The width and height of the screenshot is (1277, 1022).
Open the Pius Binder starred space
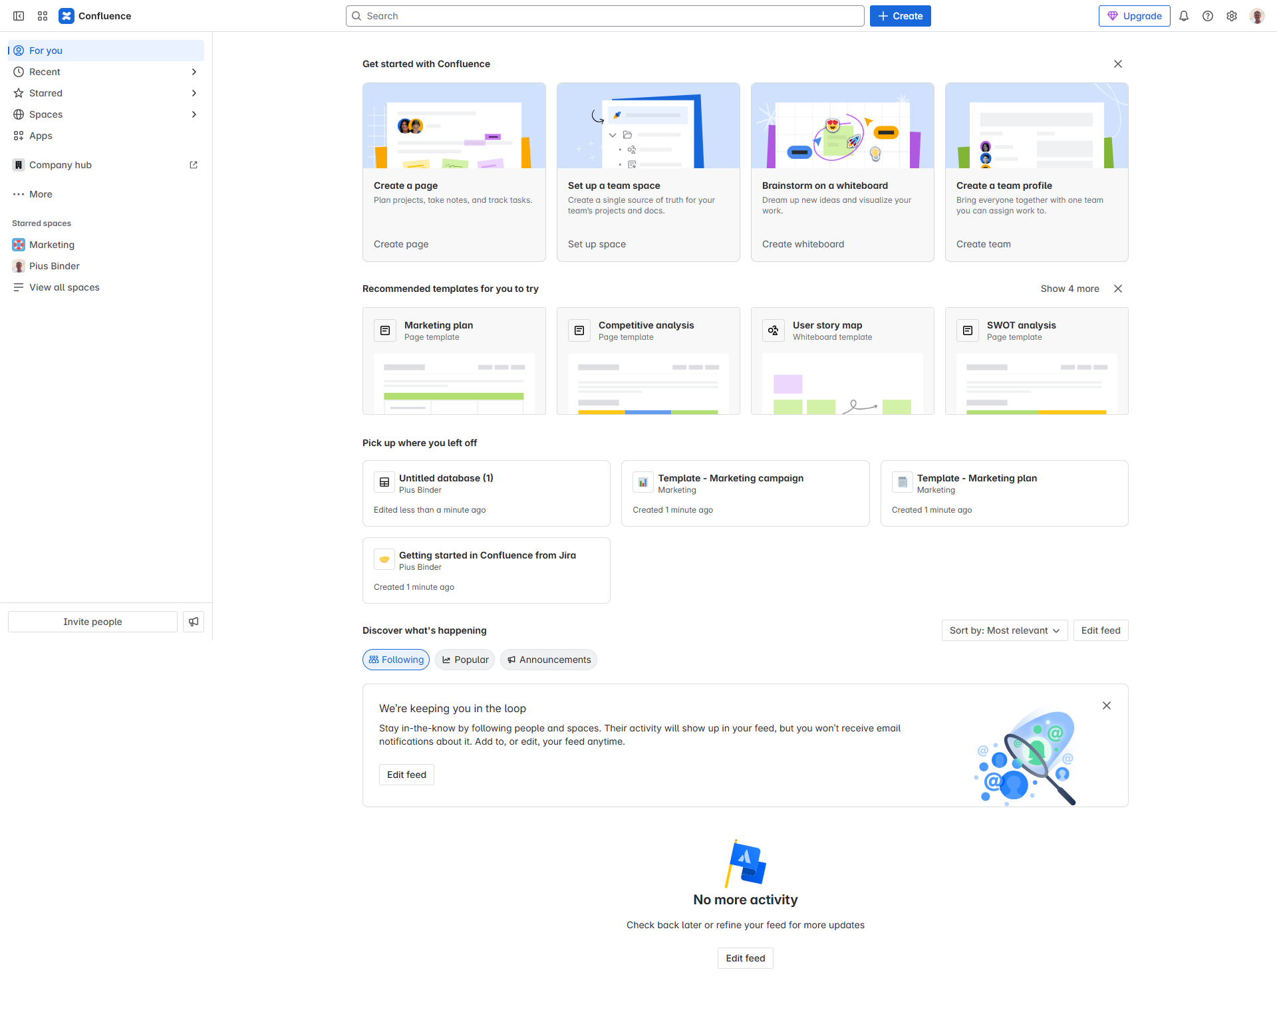106,266
